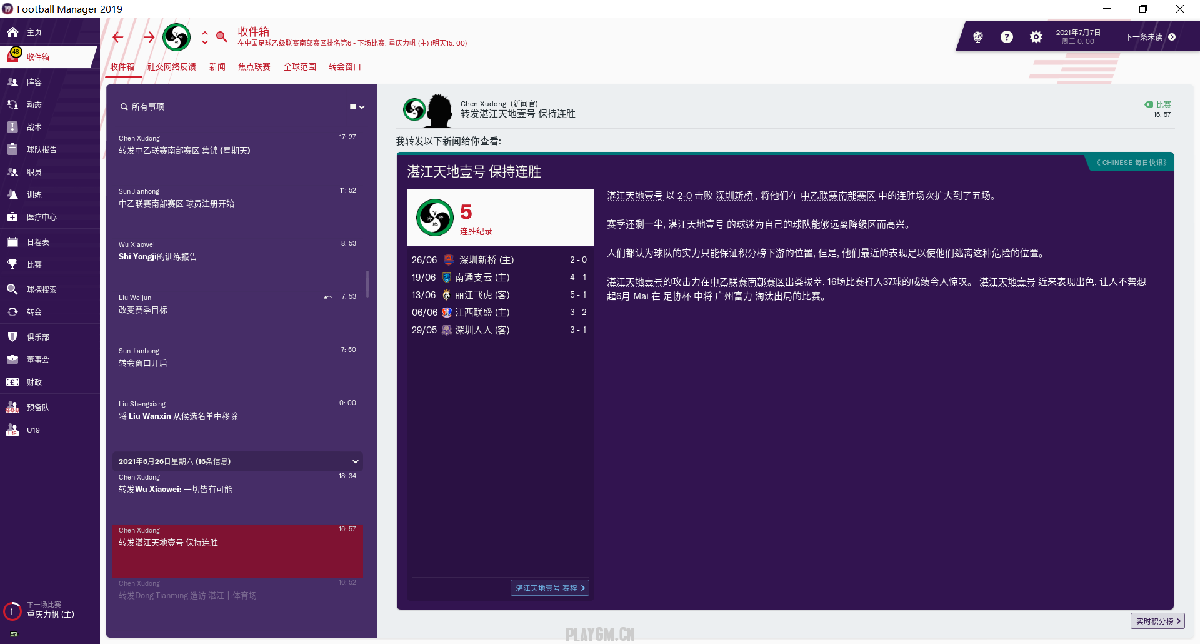The image size is (1200, 644).
Task: Open the magnifier search icon
Action: click(x=221, y=37)
